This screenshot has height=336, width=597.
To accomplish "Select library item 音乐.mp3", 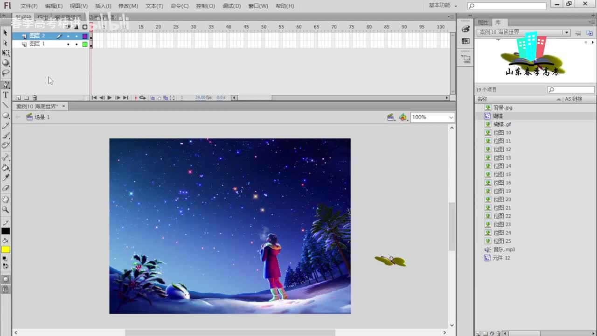I will tap(504, 250).
